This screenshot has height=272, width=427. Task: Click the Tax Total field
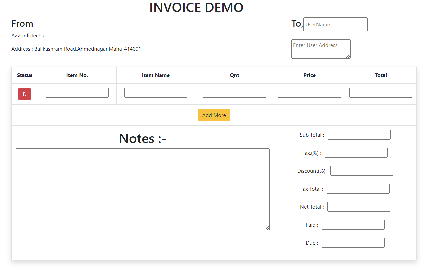tap(358, 188)
